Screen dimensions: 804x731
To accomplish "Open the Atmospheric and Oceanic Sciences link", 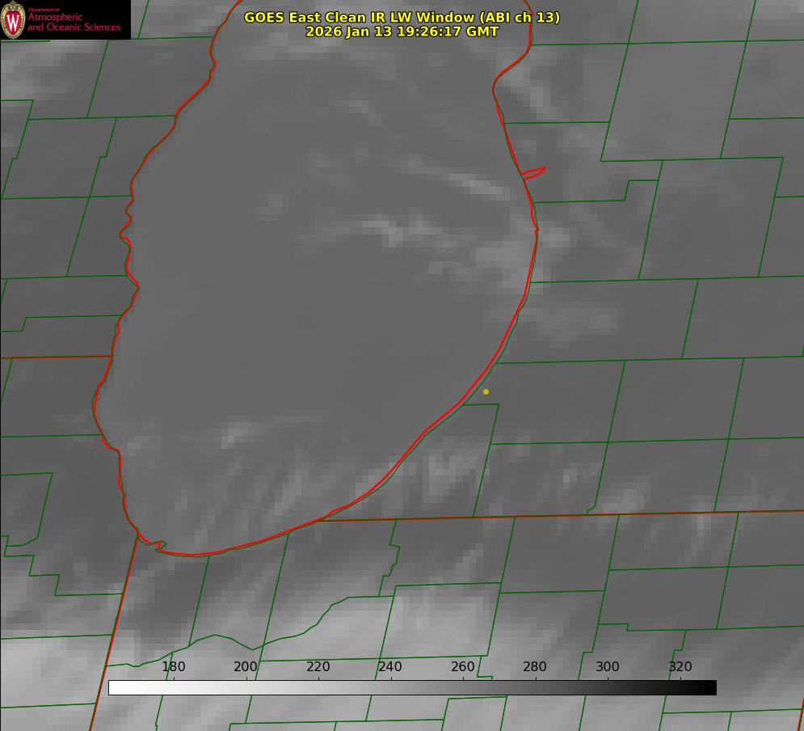I will pyautogui.click(x=74, y=23).
